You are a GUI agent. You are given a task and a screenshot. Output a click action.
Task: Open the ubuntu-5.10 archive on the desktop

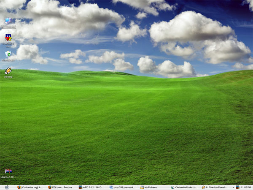point(8,174)
